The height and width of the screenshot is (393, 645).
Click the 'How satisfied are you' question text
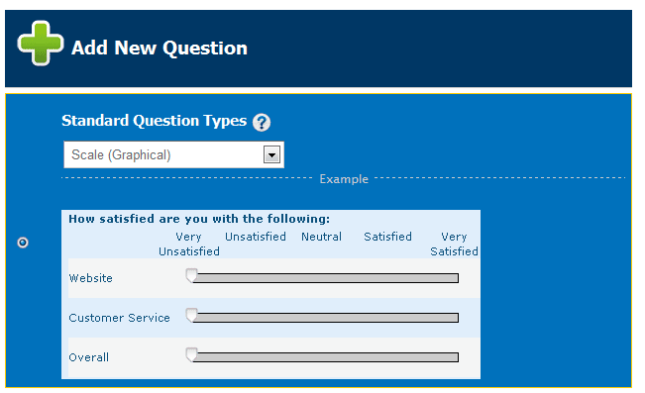click(199, 219)
